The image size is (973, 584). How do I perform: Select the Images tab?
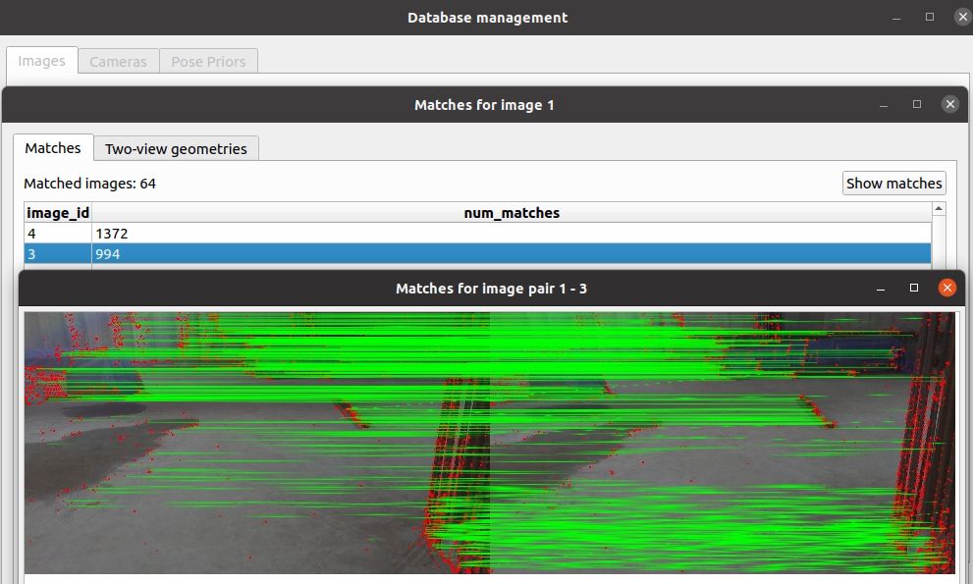[x=41, y=60]
